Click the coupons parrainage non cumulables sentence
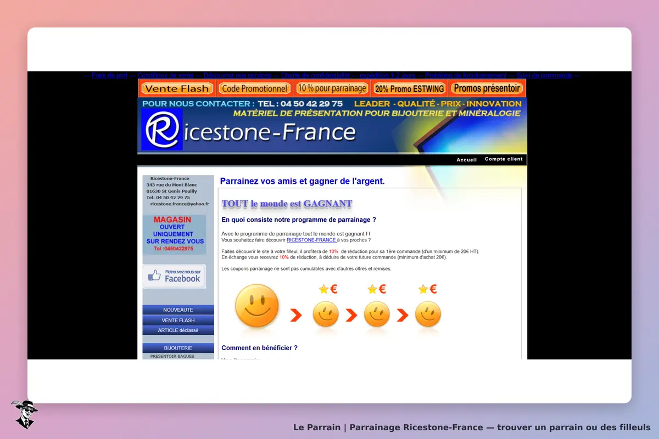Viewport: 659px width, 439px height. (x=306, y=268)
